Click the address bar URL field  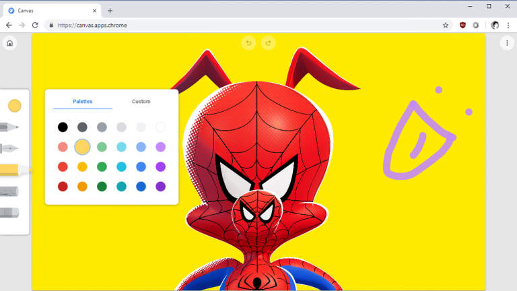pos(247,25)
